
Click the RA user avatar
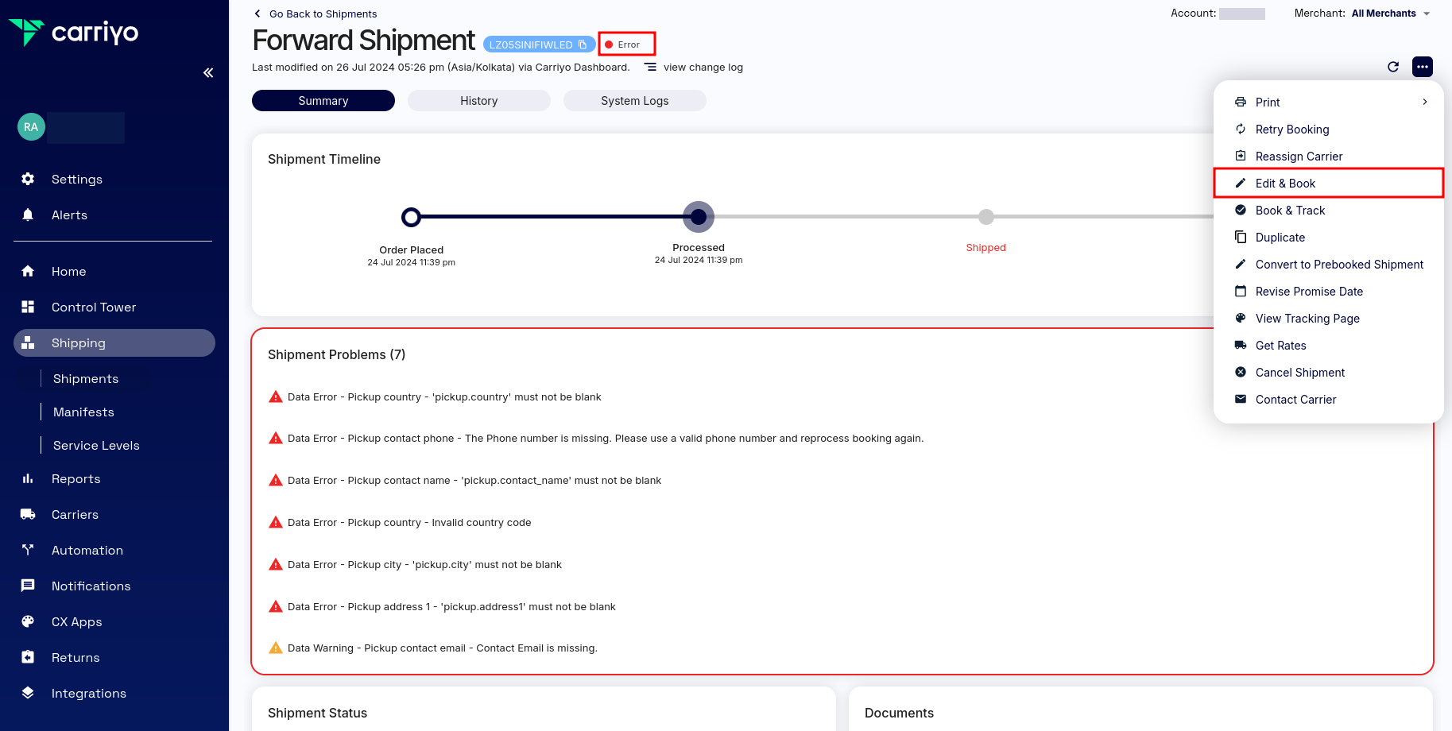pyautogui.click(x=31, y=127)
